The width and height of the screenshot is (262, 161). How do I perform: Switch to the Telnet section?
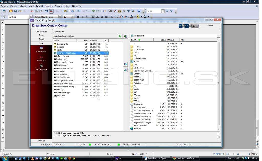(41, 39)
